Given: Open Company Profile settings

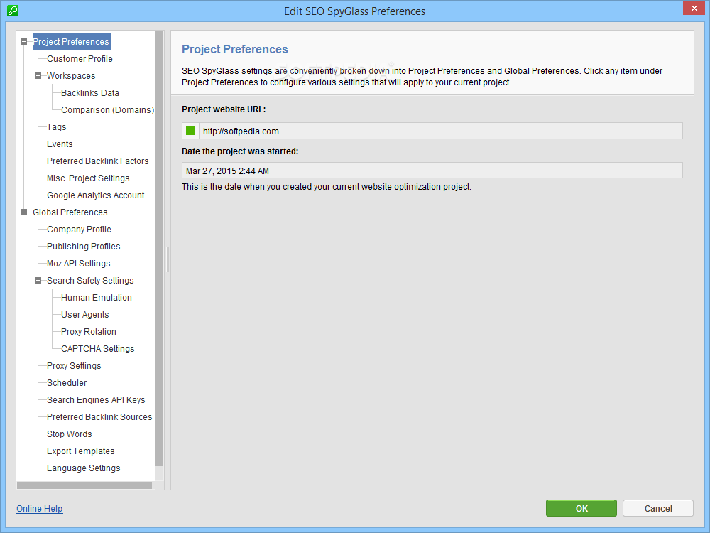Looking at the screenshot, I should 80,230.
